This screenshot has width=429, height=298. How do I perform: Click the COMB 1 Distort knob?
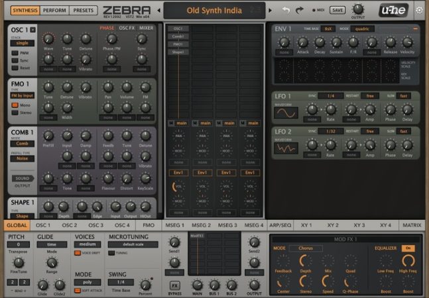pyautogui.click(x=127, y=179)
